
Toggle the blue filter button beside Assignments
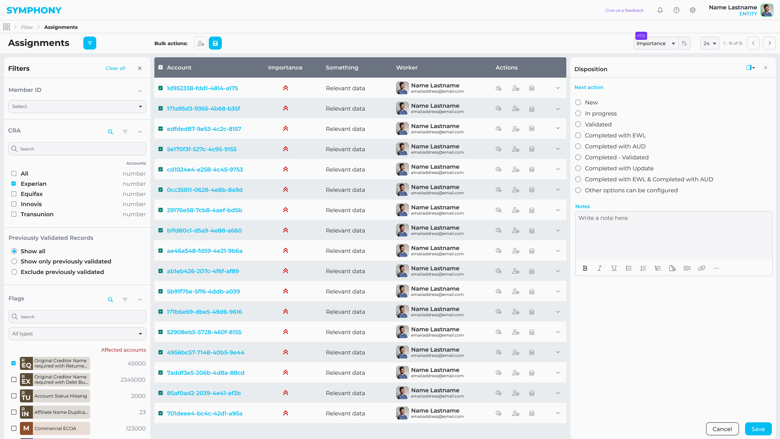(x=90, y=43)
